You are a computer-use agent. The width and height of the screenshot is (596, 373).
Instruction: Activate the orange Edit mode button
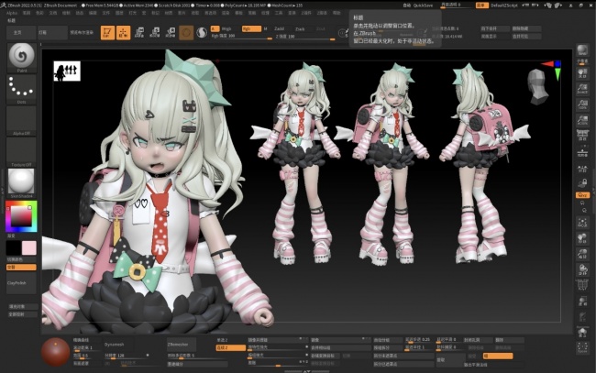tap(107, 33)
